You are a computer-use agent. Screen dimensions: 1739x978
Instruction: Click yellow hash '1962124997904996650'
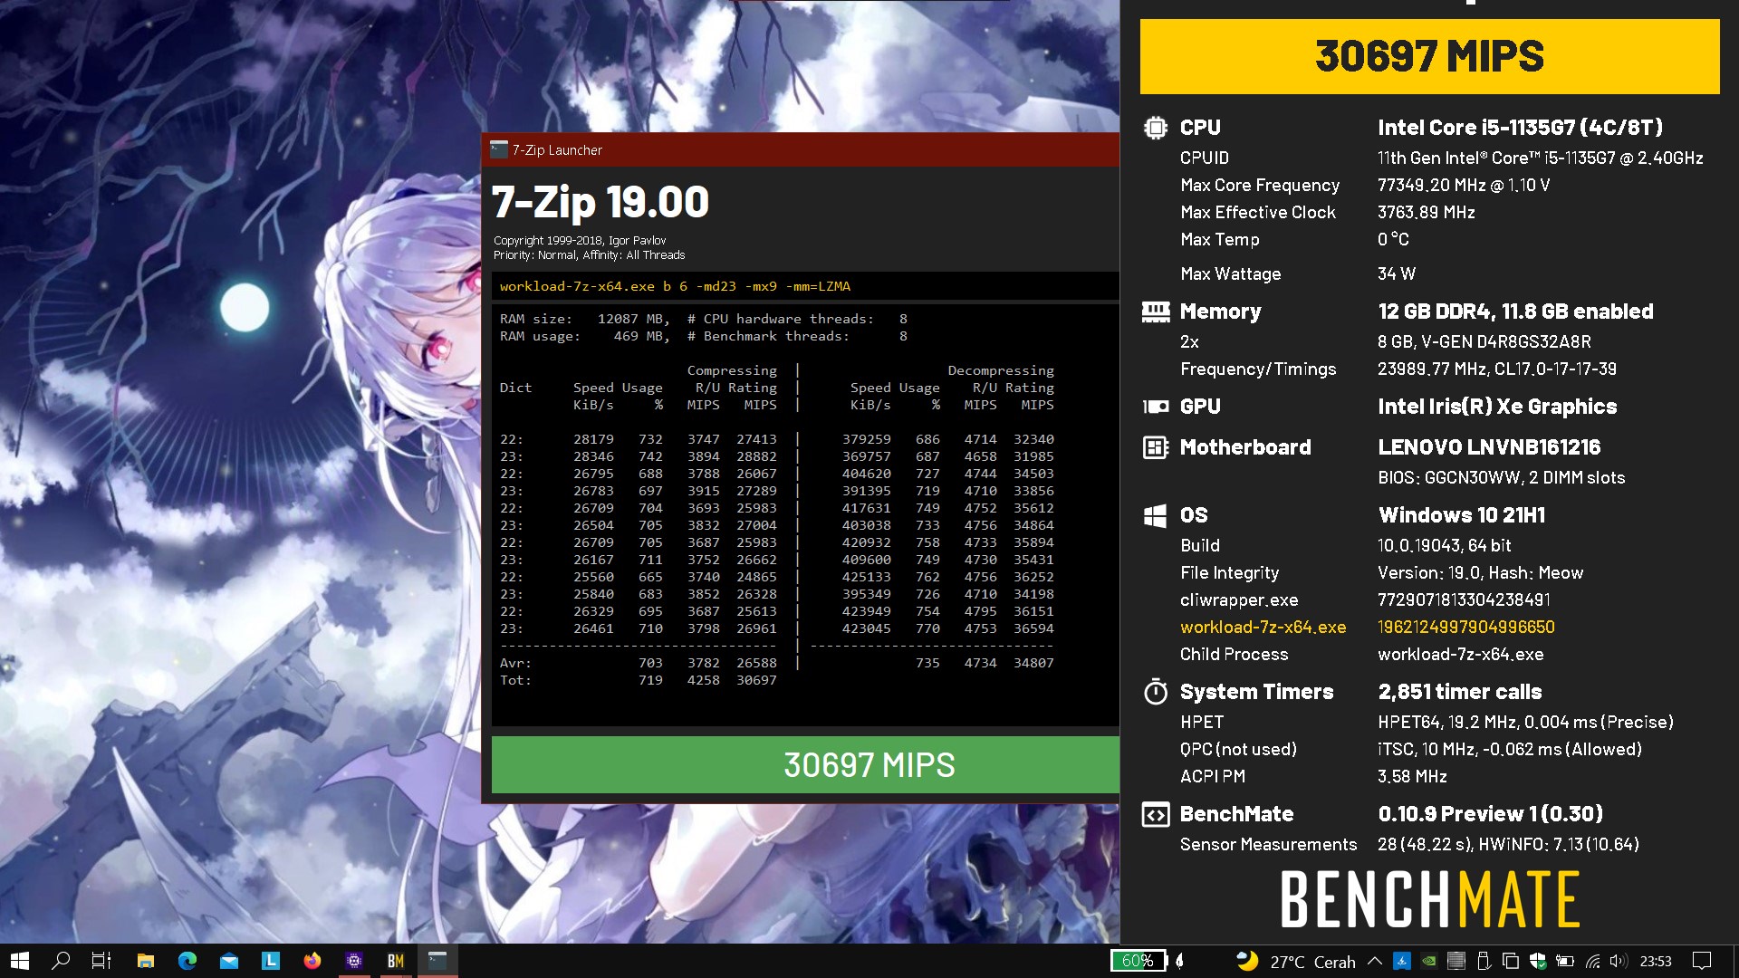click(1465, 627)
